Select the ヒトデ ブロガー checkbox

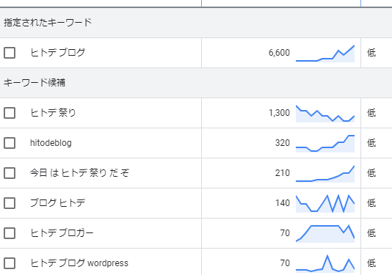point(10,233)
